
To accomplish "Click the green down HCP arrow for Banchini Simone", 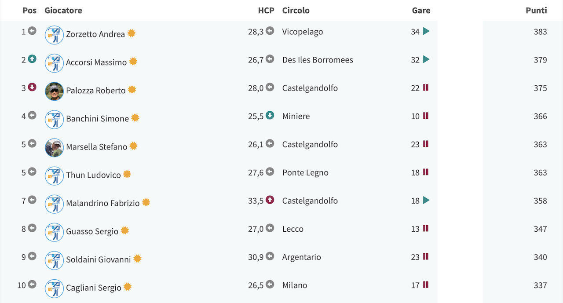I will [270, 115].
